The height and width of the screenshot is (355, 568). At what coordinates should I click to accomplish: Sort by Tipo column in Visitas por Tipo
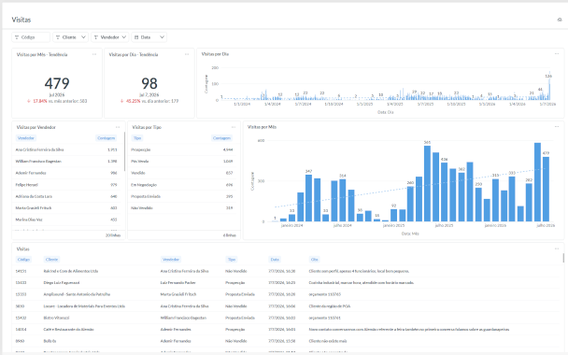(x=137, y=138)
